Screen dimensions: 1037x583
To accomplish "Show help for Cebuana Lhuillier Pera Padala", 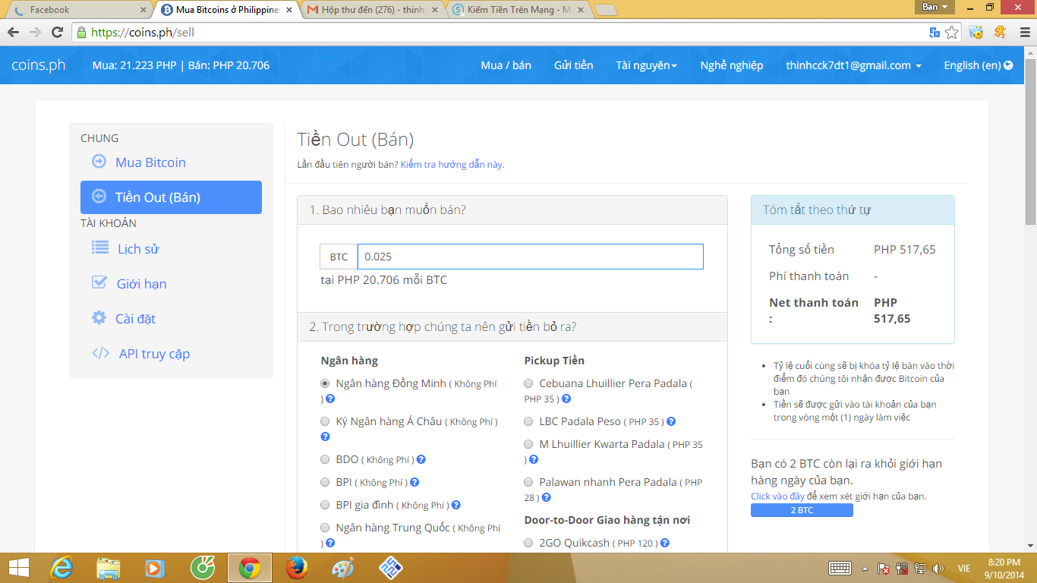I will tap(566, 399).
